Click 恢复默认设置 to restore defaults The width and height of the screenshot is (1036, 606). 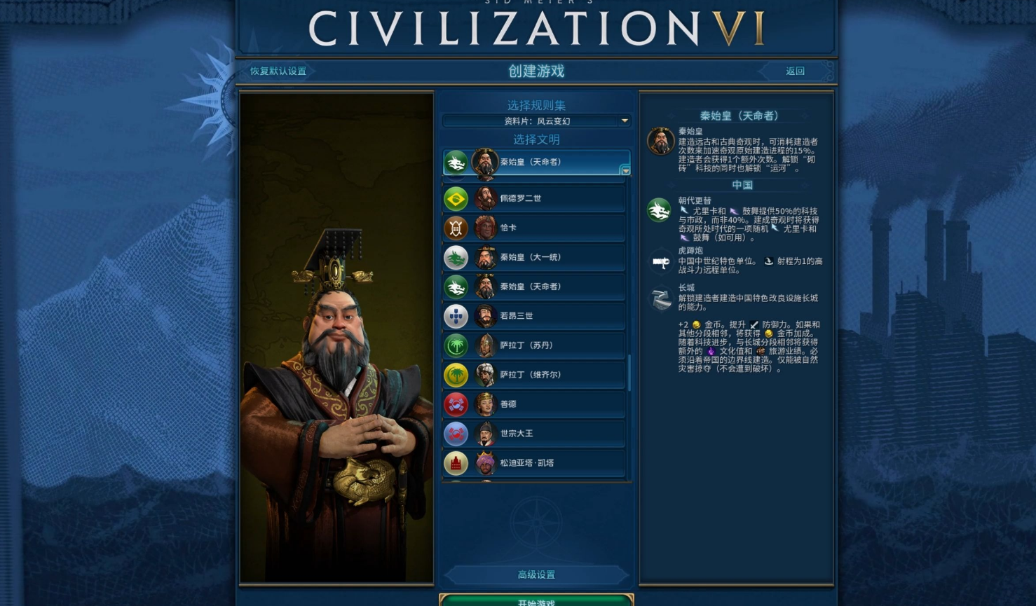click(x=278, y=71)
